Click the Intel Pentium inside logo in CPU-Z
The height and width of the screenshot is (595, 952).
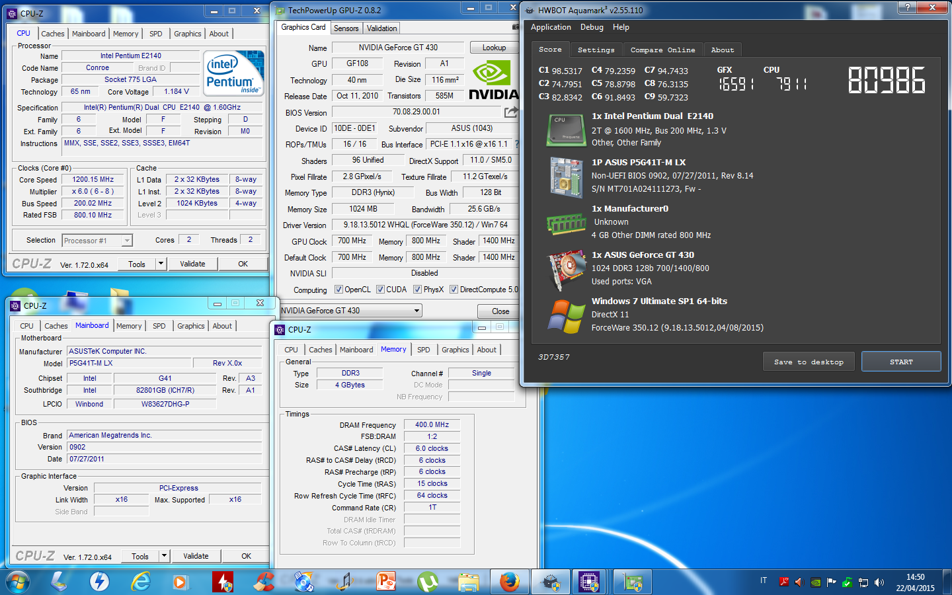coord(235,73)
